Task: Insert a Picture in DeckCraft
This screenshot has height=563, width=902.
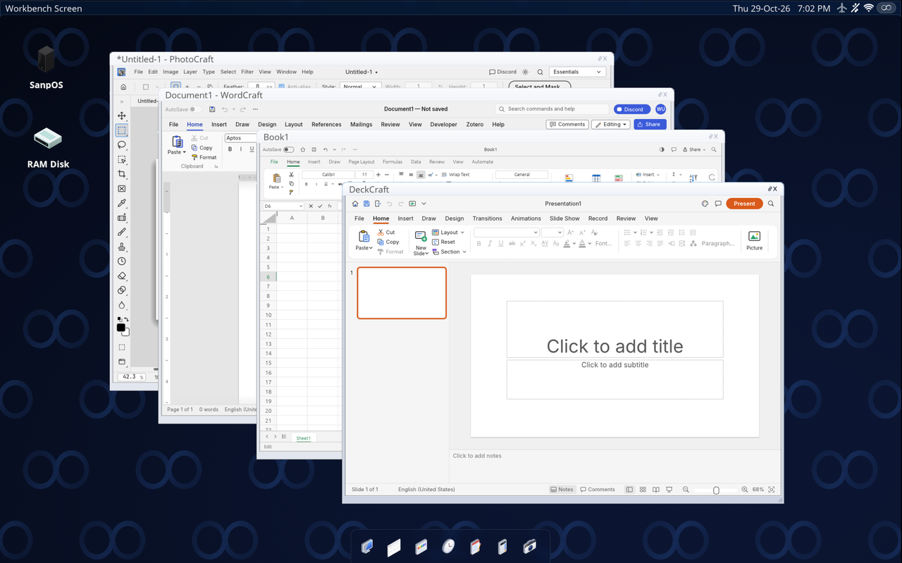Action: tap(754, 240)
